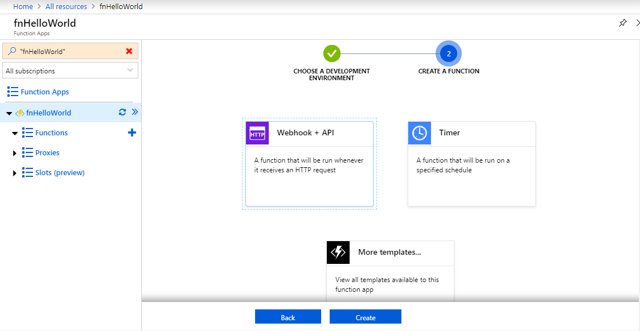Select the Timer clock icon
Screen dimensions: 640x331
click(x=420, y=133)
